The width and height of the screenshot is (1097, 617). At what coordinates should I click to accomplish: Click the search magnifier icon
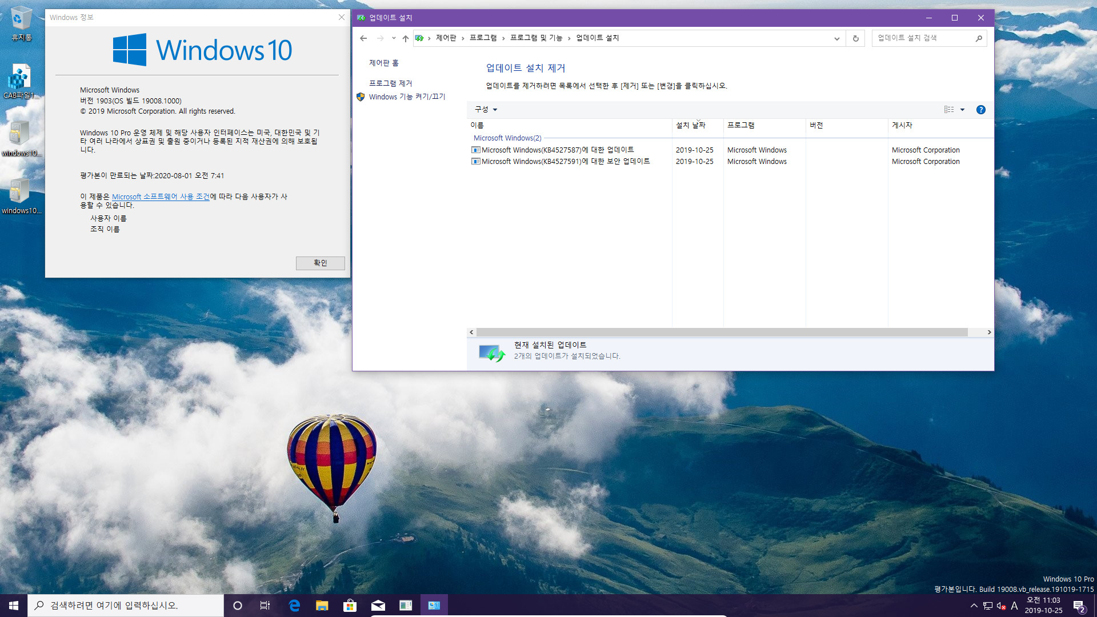[979, 38]
